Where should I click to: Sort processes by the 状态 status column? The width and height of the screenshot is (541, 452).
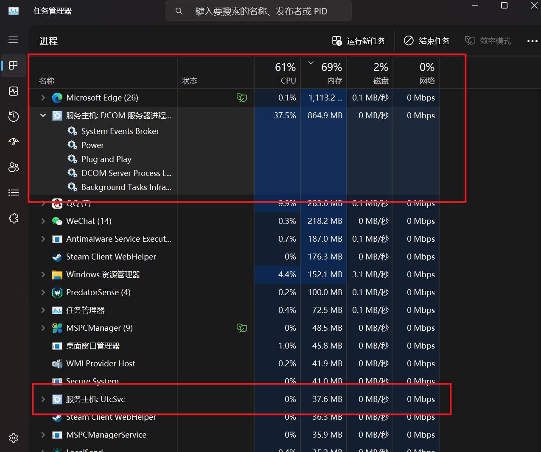coord(216,73)
